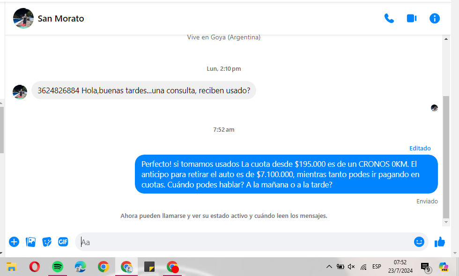
Task: Click the 'Enviado' status text
Action: coord(427,201)
